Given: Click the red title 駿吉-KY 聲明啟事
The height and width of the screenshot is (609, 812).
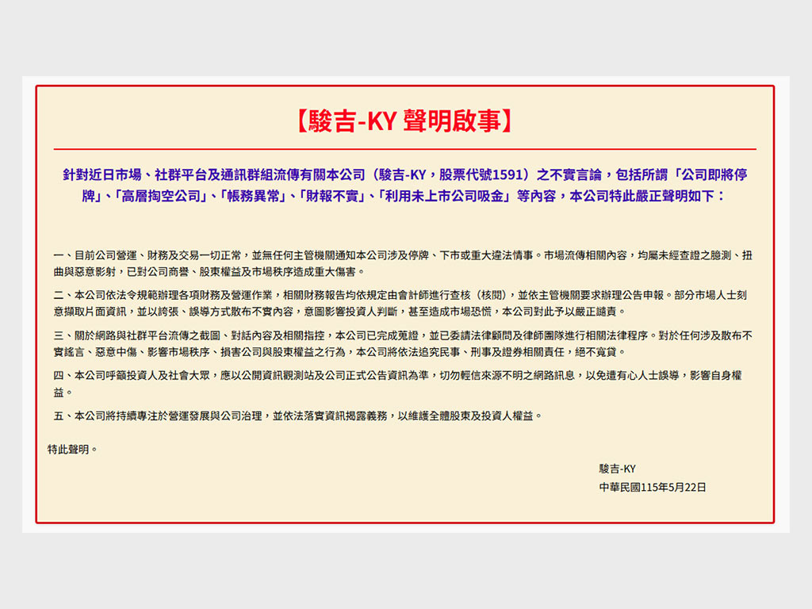Looking at the screenshot, I should pos(404,121).
